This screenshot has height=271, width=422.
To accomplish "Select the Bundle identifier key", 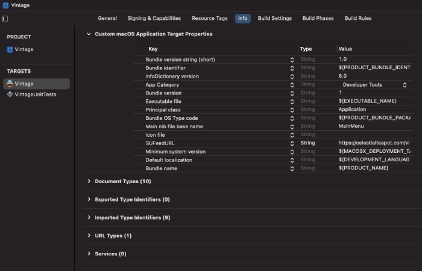I will [166, 68].
